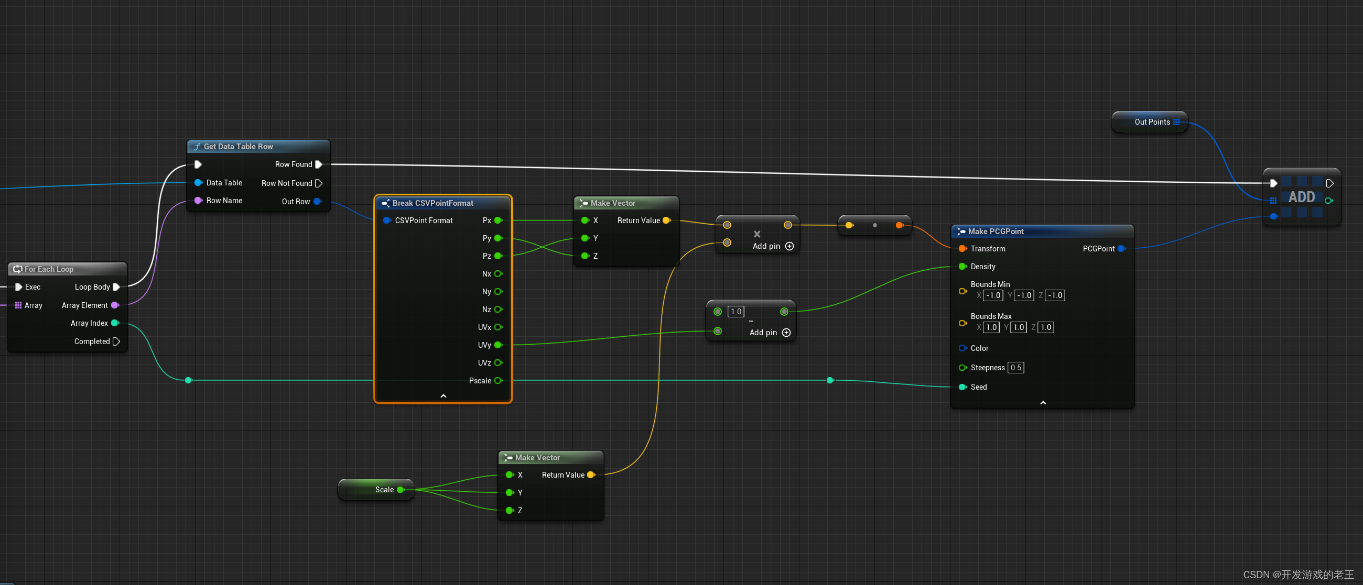
Task: Click the Transform input pin
Action: pos(962,248)
